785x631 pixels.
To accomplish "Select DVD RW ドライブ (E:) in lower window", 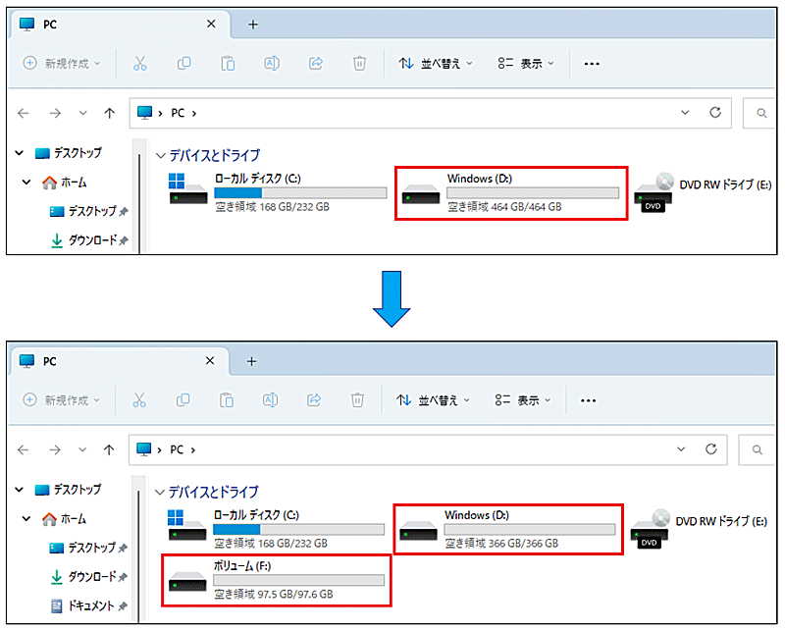I will [699, 529].
